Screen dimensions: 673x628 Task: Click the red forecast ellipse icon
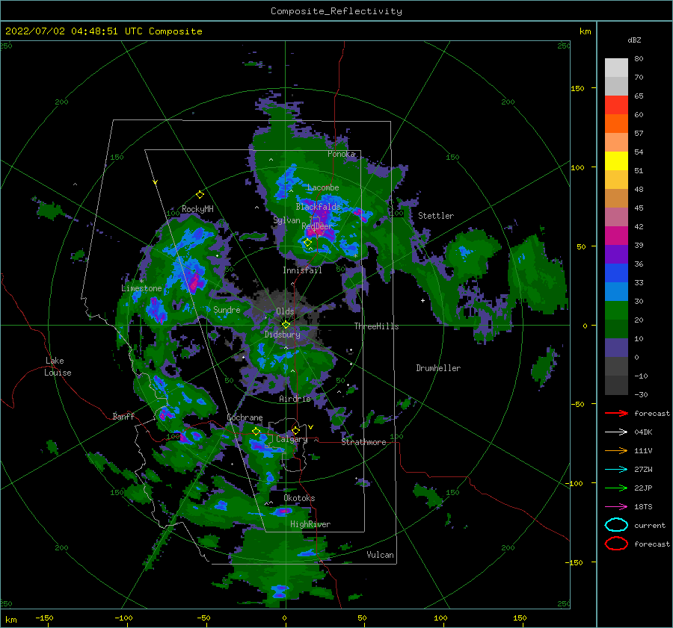click(x=616, y=544)
